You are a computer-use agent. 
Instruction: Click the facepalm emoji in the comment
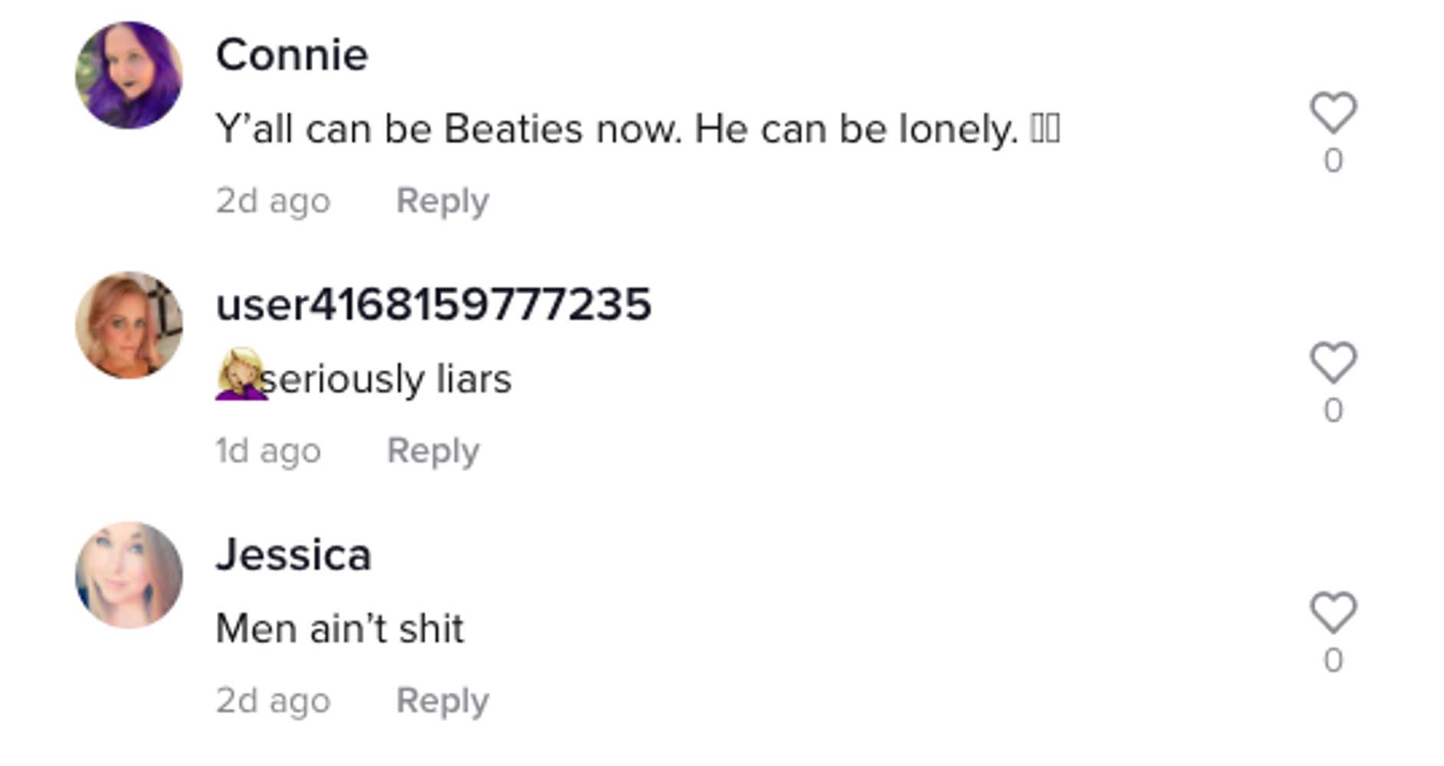241,375
